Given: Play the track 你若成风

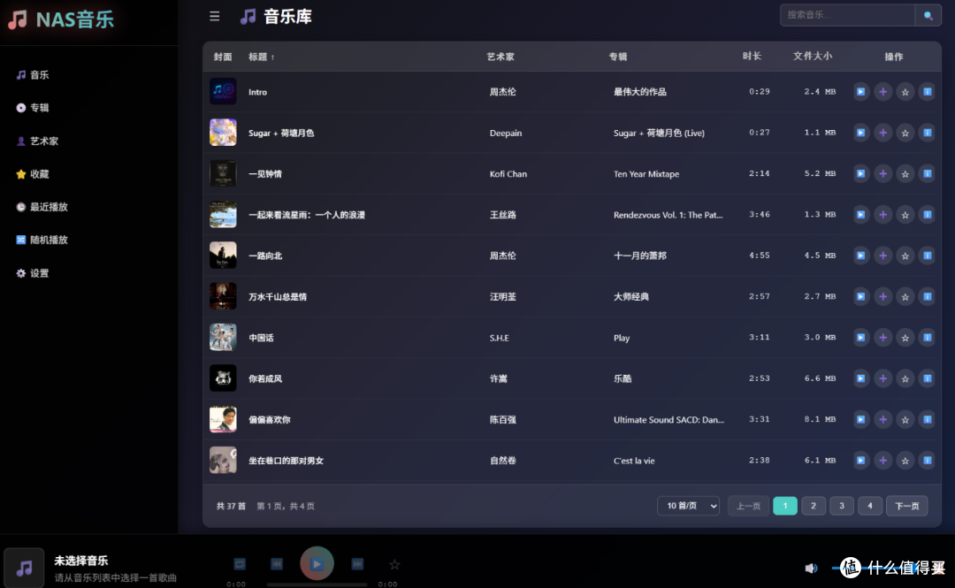Looking at the screenshot, I should point(860,378).
